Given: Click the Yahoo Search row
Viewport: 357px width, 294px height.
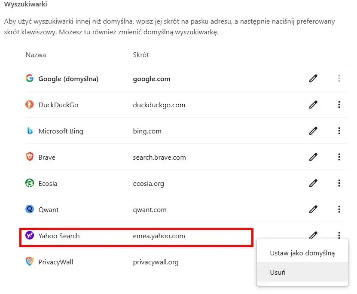Looking at the screenshot, I should click(129, 236).
